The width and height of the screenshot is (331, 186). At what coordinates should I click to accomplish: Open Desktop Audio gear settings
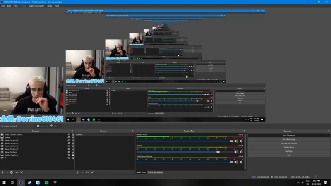click(x=241, y=141)
